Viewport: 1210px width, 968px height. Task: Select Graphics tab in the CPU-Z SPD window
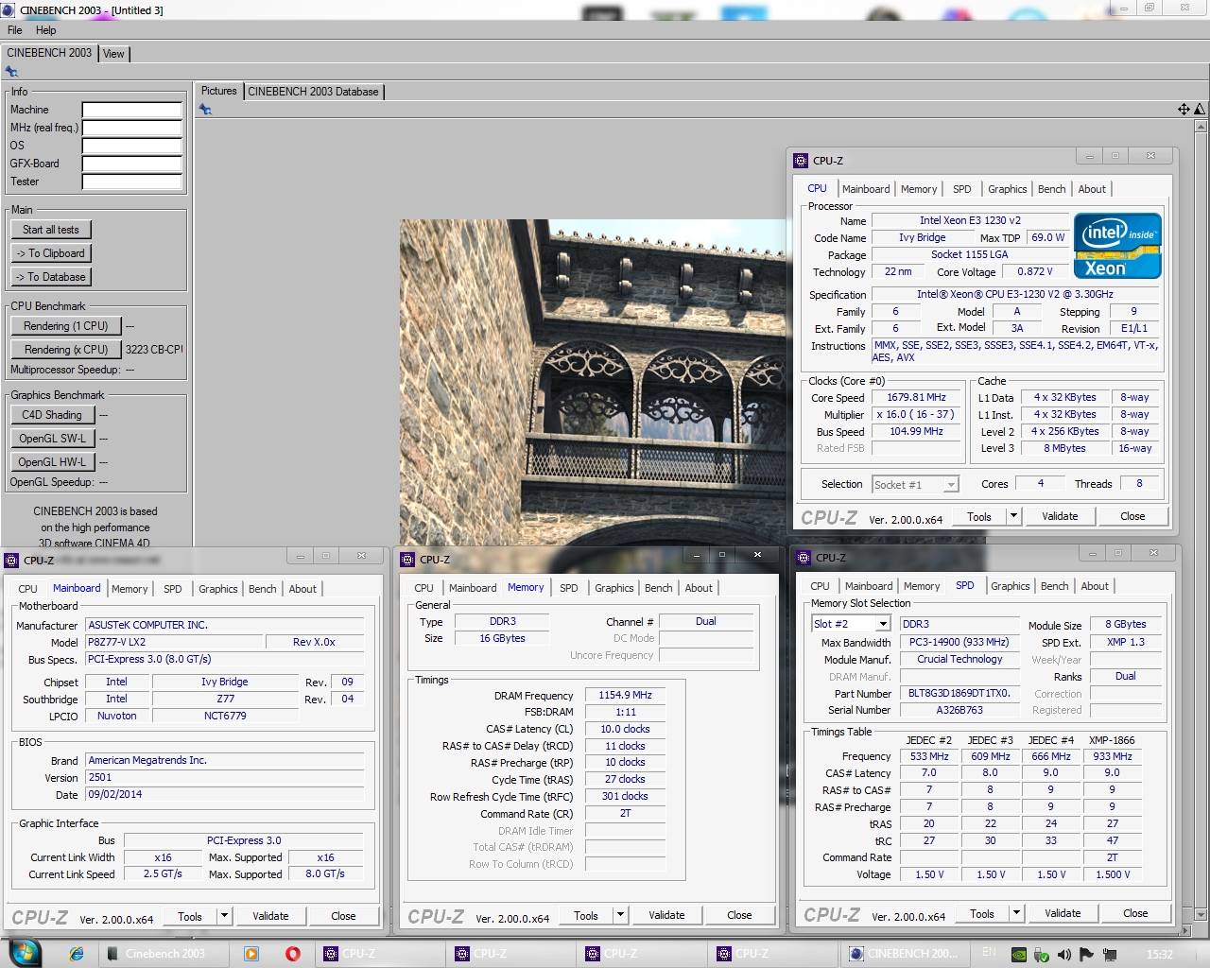coord(1010,586)
